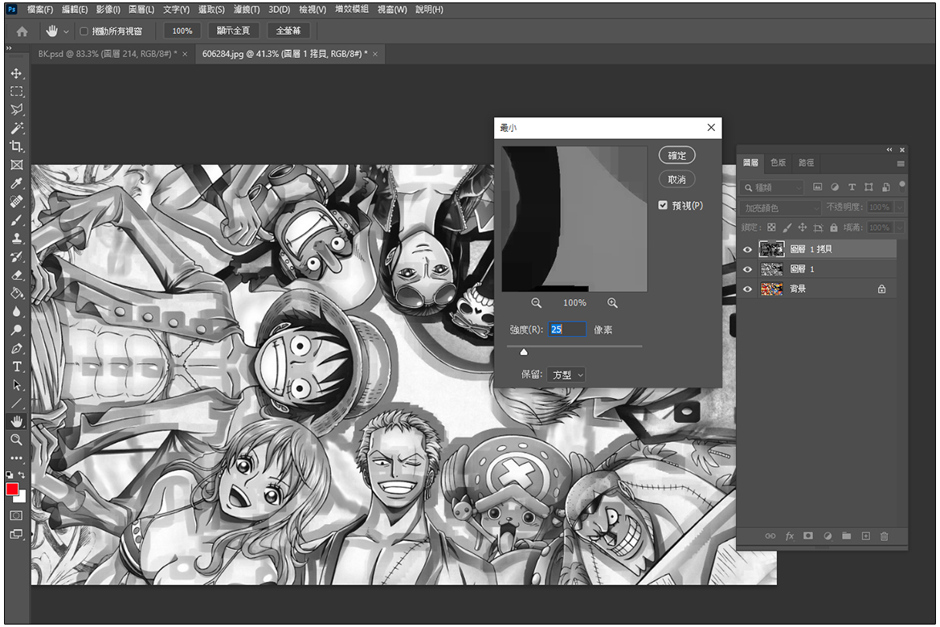Select the Frame tool
This screenshot has width=940, height=627.
click(16, 165)
